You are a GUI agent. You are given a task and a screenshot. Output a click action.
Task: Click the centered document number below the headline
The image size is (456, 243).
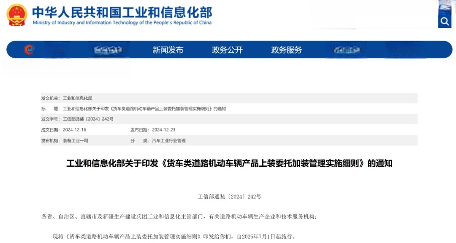[x=229, y=197]
